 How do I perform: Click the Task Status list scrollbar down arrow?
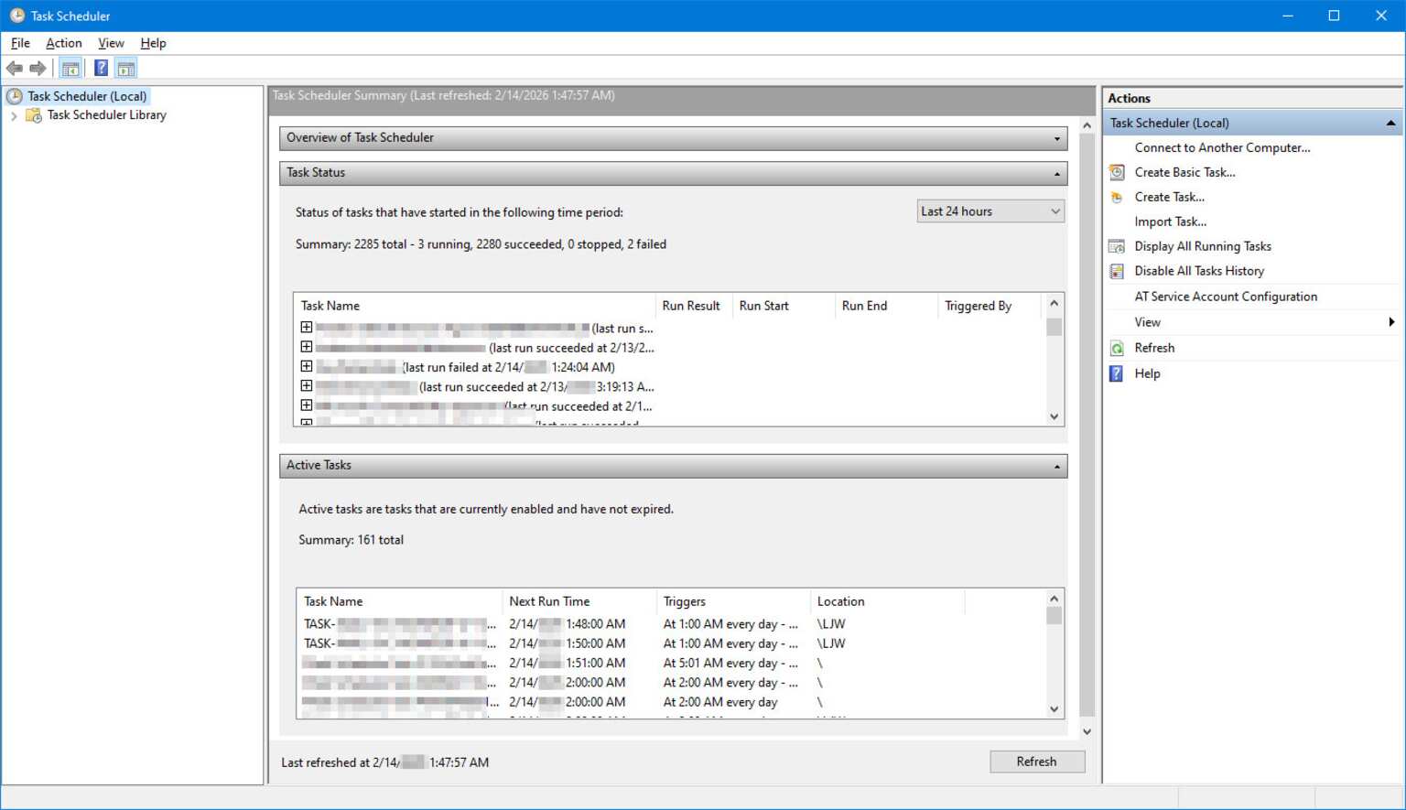[1054, 416]
